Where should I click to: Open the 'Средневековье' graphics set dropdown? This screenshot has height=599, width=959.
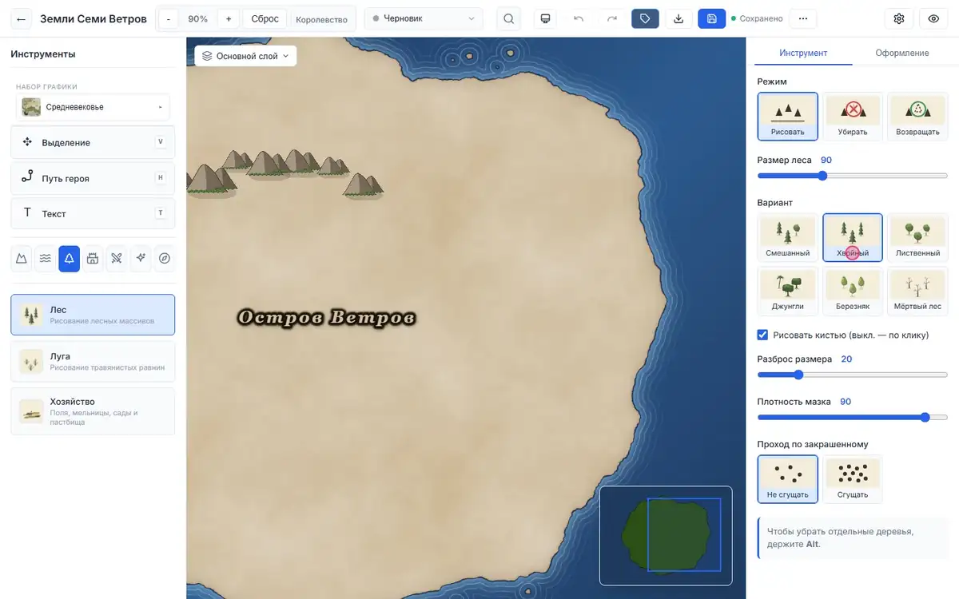(93, 107)
